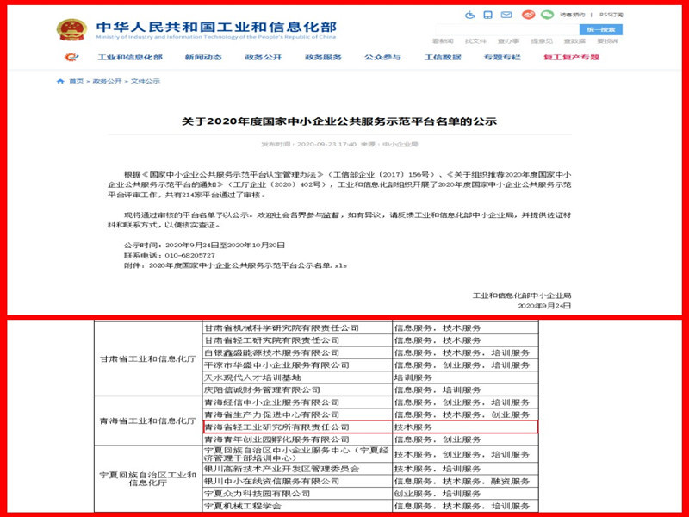Open the 新闻动态 menu
689x517 pixels.
[203, 57]
